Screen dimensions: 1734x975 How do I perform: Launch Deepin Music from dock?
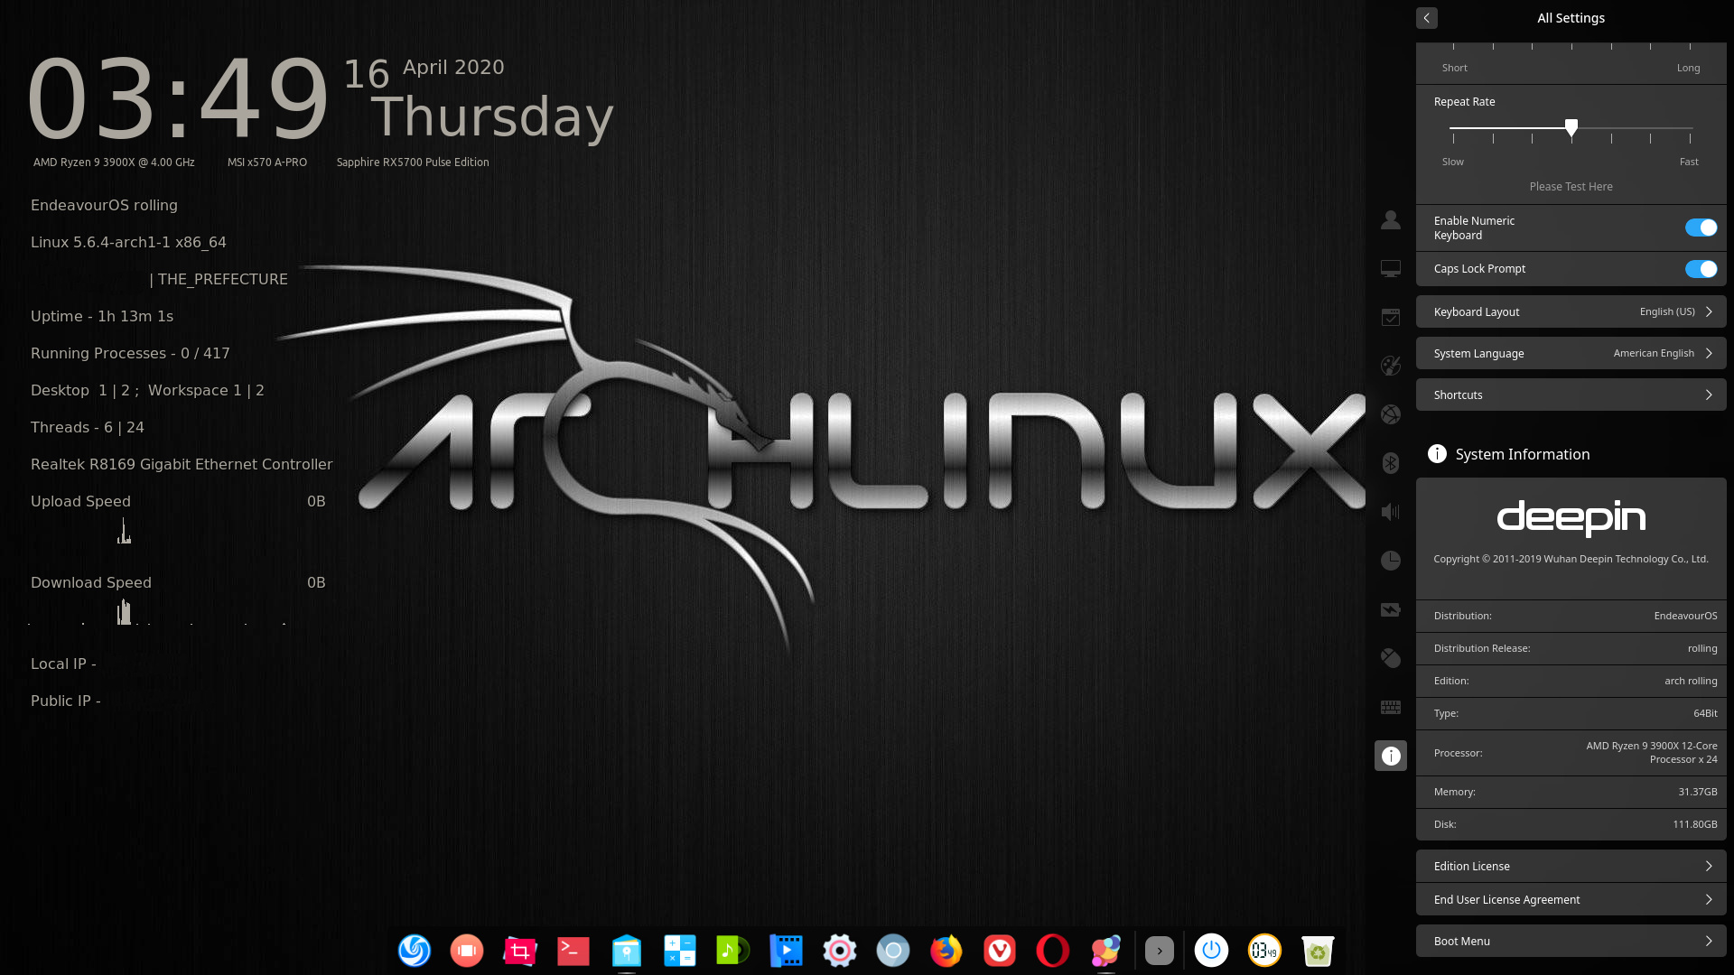point(733,951)
